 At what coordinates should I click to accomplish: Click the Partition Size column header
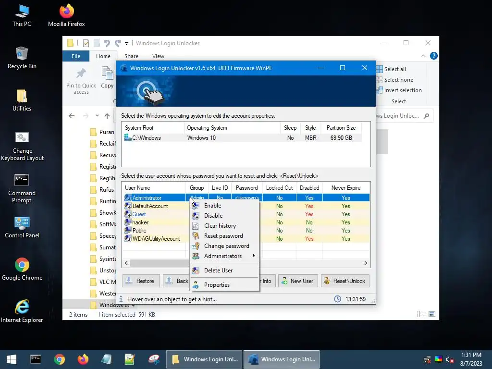click(x=341, y=128)
